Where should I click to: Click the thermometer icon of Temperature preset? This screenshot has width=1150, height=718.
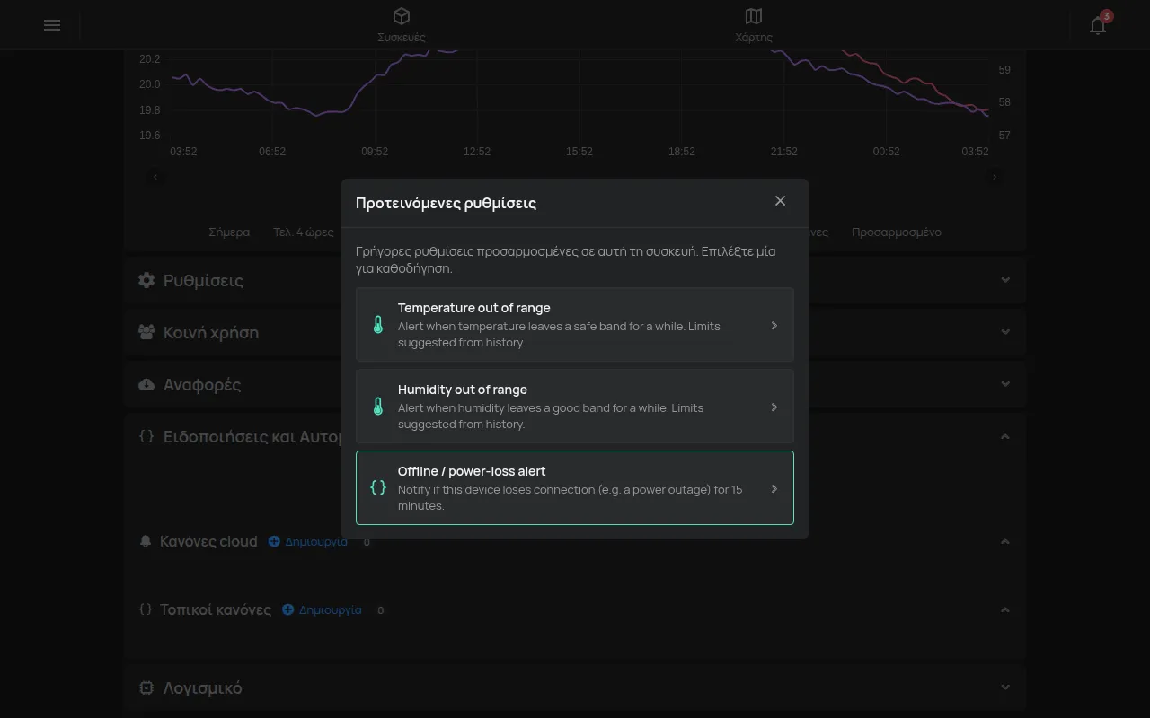[378, 325]
